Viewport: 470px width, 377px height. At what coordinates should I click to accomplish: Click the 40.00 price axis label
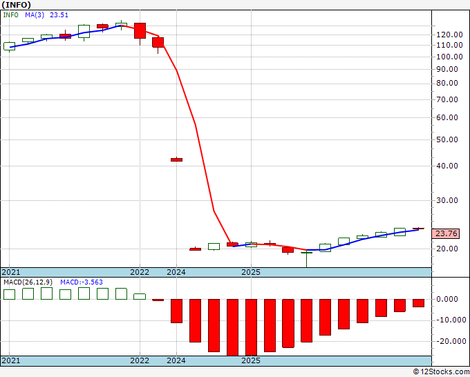[x=447, y=166]
